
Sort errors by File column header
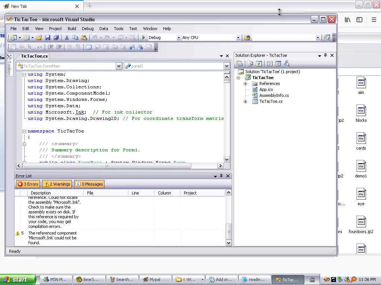[x=106, y=193]
